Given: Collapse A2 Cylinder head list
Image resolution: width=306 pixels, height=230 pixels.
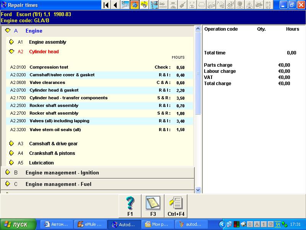Looking at the screenshot, I should click(11, 51).
